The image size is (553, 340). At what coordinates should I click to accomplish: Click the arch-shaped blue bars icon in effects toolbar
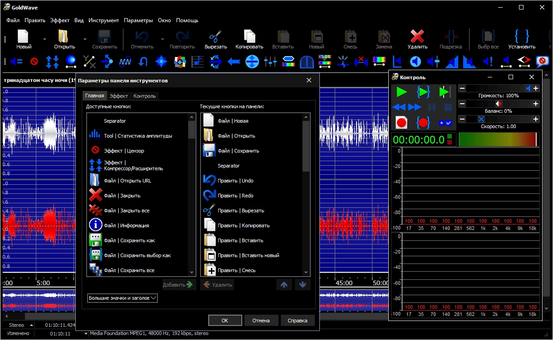306,61
